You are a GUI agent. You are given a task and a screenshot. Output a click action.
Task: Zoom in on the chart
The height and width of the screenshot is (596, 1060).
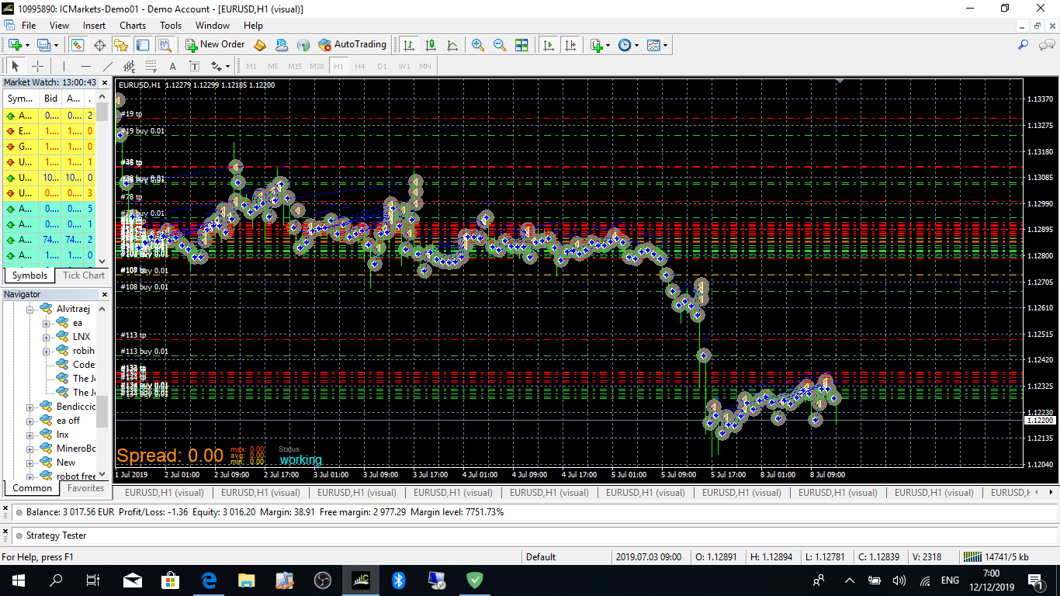tap(478, 45)
